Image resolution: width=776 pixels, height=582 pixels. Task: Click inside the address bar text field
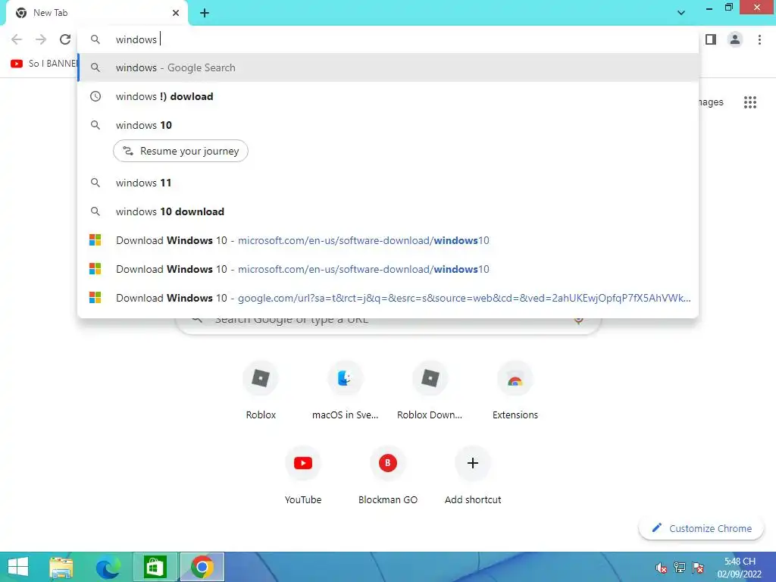[388, 39]
